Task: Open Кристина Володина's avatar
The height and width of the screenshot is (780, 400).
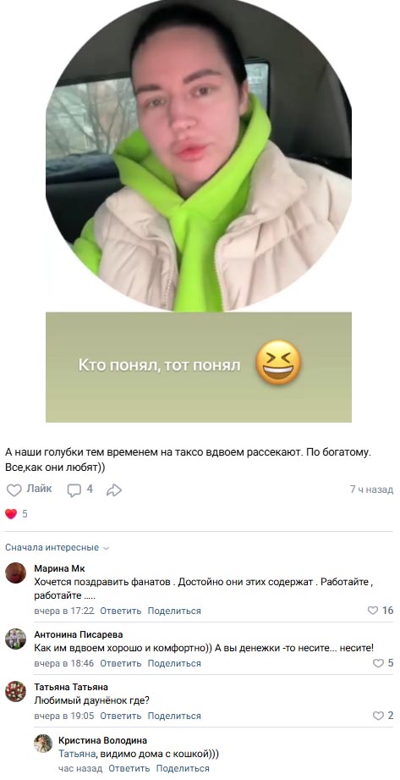Action: pyautogui.click(x=43, y=744)
